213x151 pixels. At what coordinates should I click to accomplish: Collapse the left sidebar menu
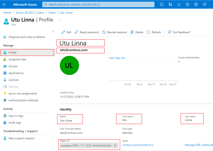click(x=53, y=31)
